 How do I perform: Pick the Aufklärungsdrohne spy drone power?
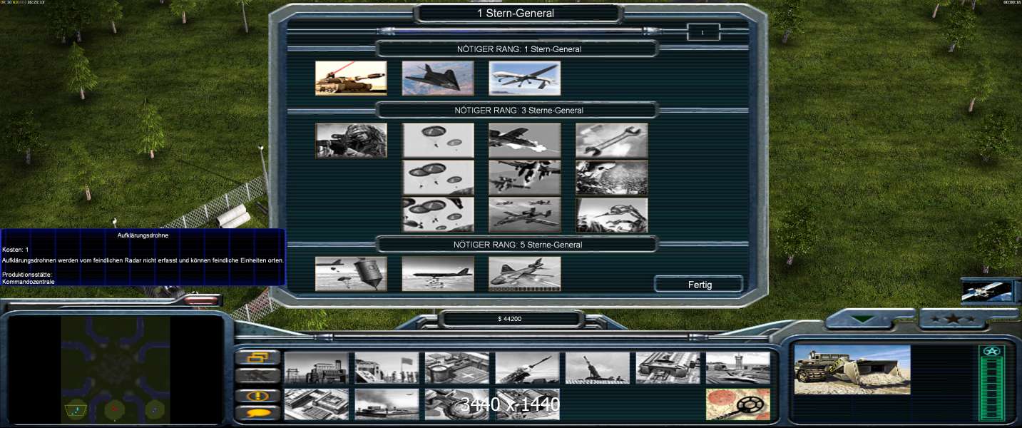[524, 78]
